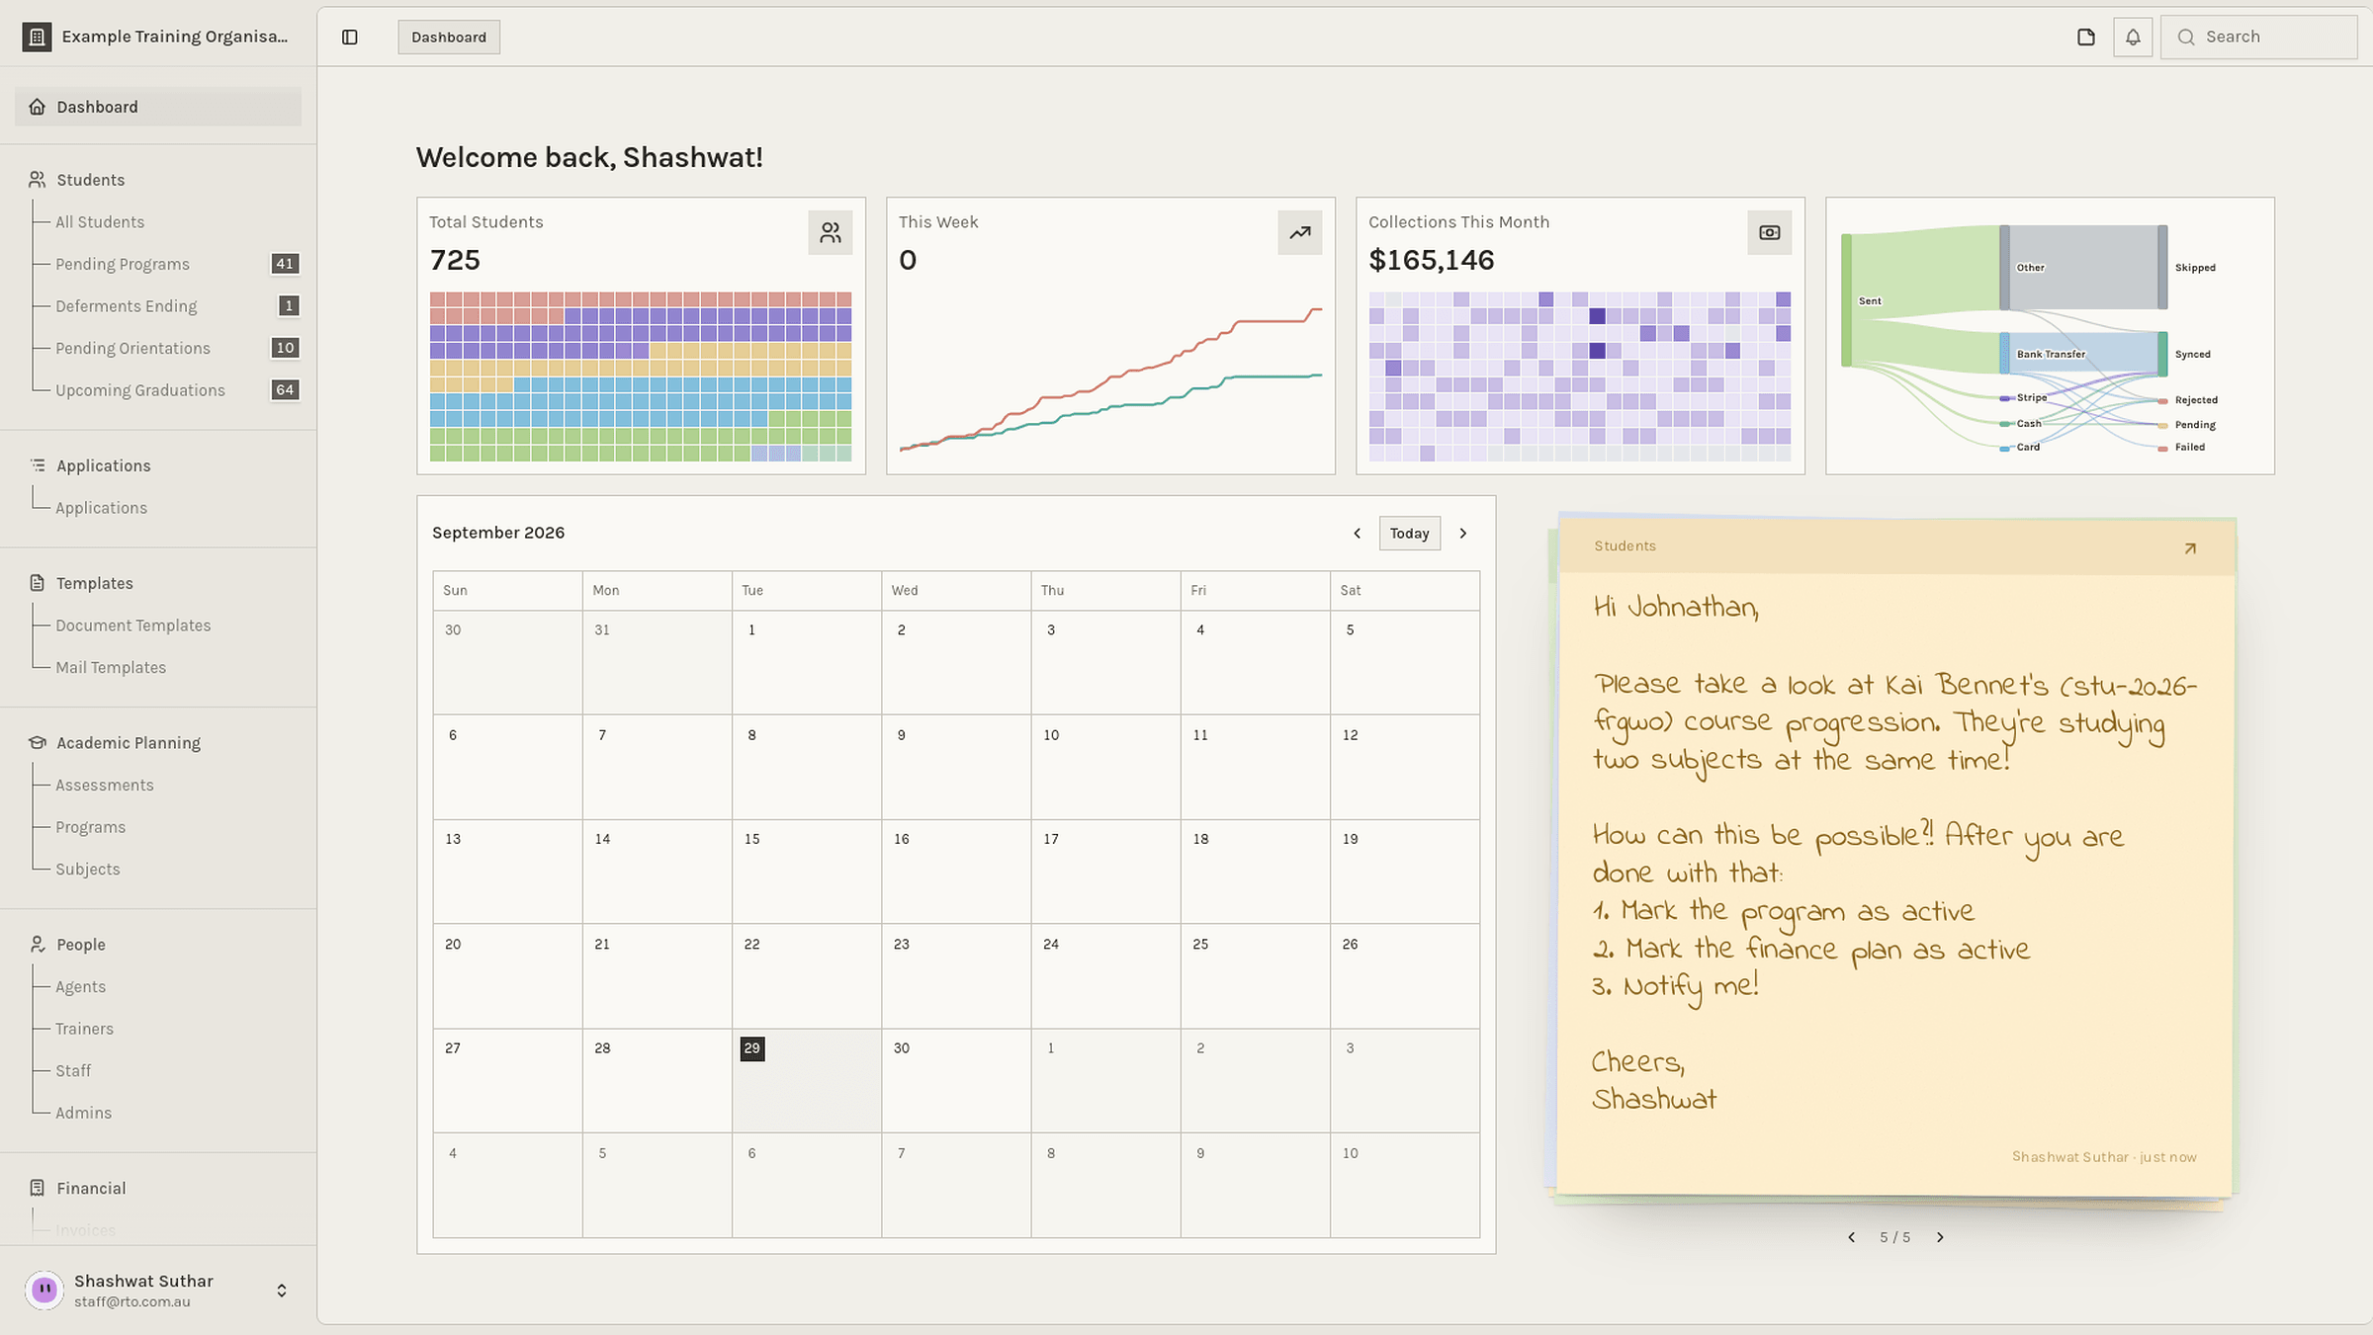The width and height of the screenshot is (2373, 1335).
Task: Click Shashwat Suthar's avatar
Action: point(44,1290)
